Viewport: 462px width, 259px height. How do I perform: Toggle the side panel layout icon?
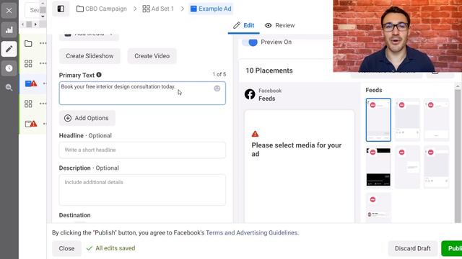61,9
